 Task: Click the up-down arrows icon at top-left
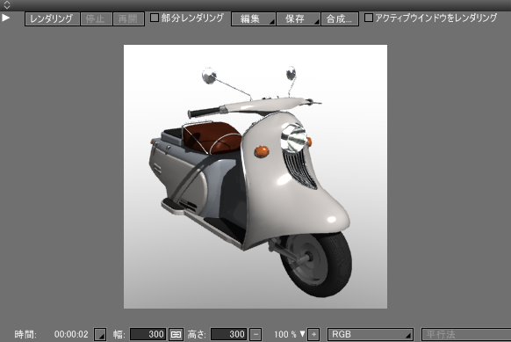click(x=7, y=5)
